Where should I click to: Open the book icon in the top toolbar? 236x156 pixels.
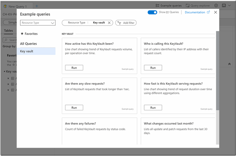224,6
